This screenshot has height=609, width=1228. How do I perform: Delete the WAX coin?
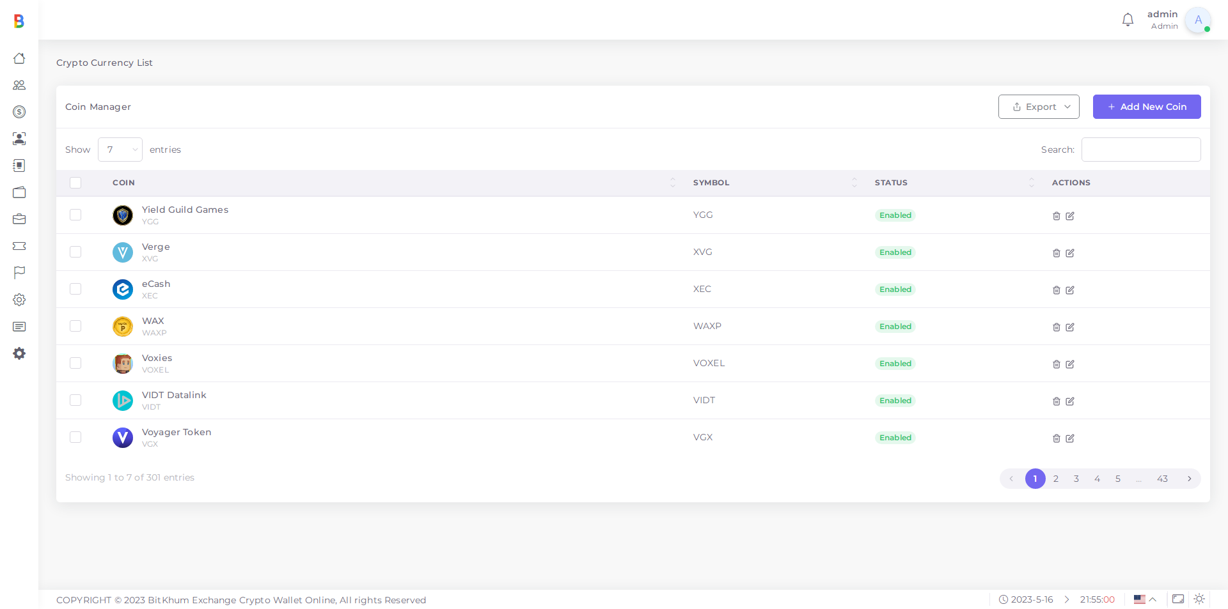point(1057,327)
